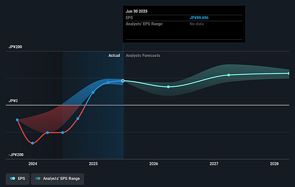Click the -JP¥200 y-axis label

tap(16, 155)
